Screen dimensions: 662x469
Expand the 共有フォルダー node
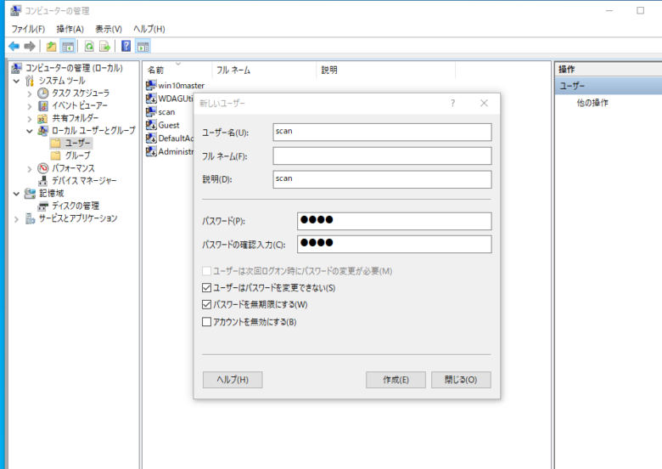point(29,119)
